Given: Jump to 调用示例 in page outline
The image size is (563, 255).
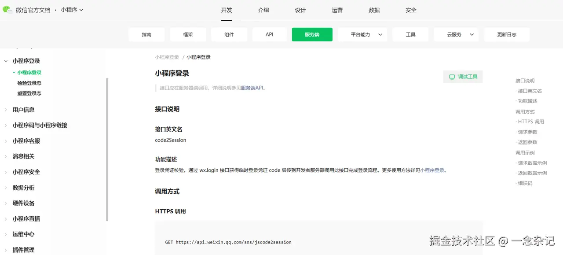Looking at the screenshot, I should [x=525, y=153].
